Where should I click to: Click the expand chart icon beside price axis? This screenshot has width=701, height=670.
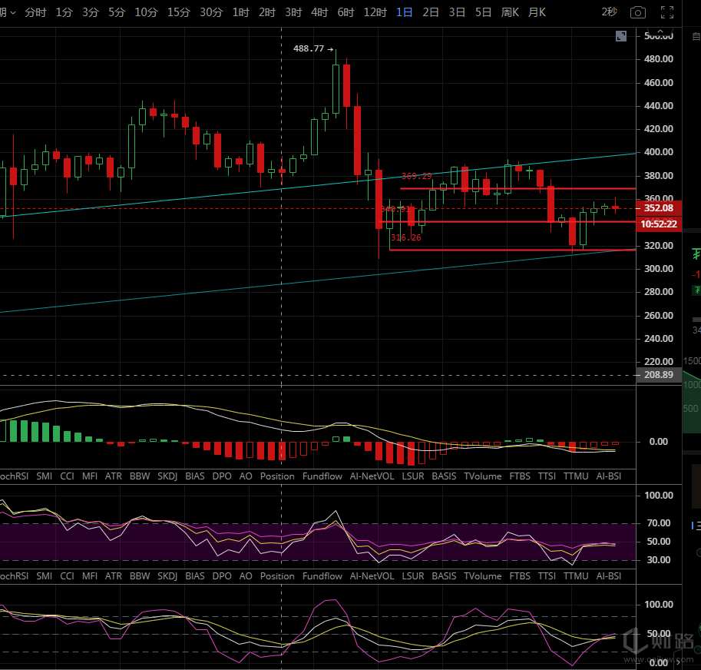pyautogui.click(x=621, y=36)
